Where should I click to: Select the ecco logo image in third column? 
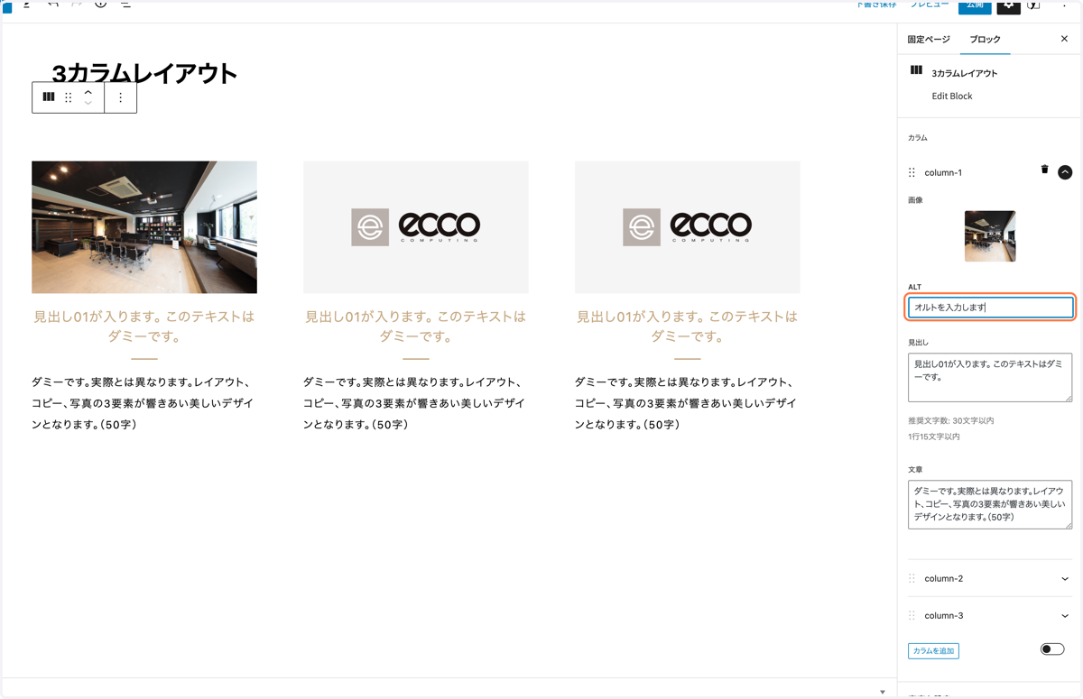click(x=688, y=227)
